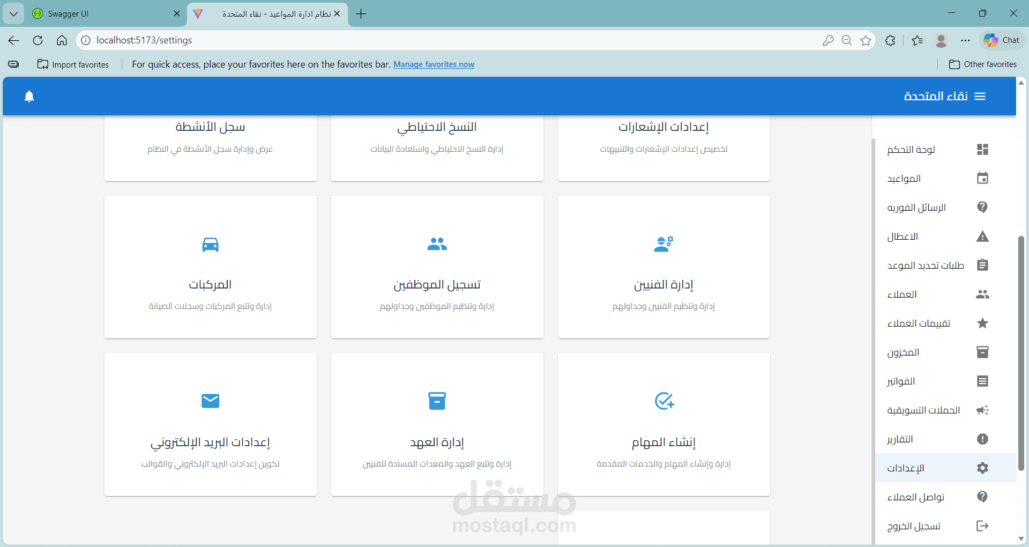Open المخزون sidebar entry
This screenshot has height=547, width=1029.
[945, 352]
